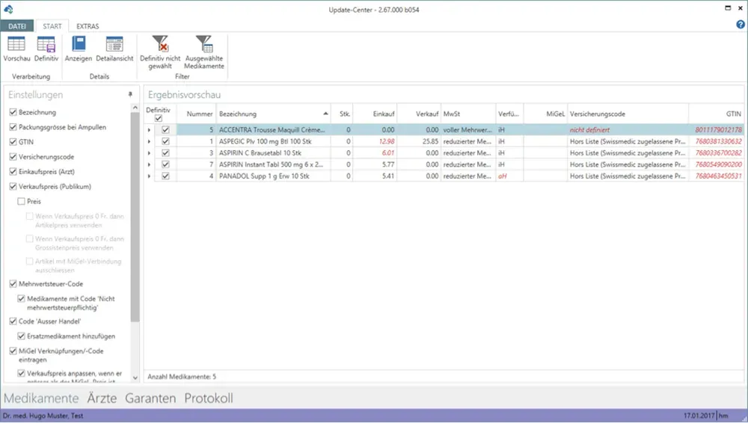
Task: Expand the ASPIRIN C Brausetabl row
Action: 149,152
